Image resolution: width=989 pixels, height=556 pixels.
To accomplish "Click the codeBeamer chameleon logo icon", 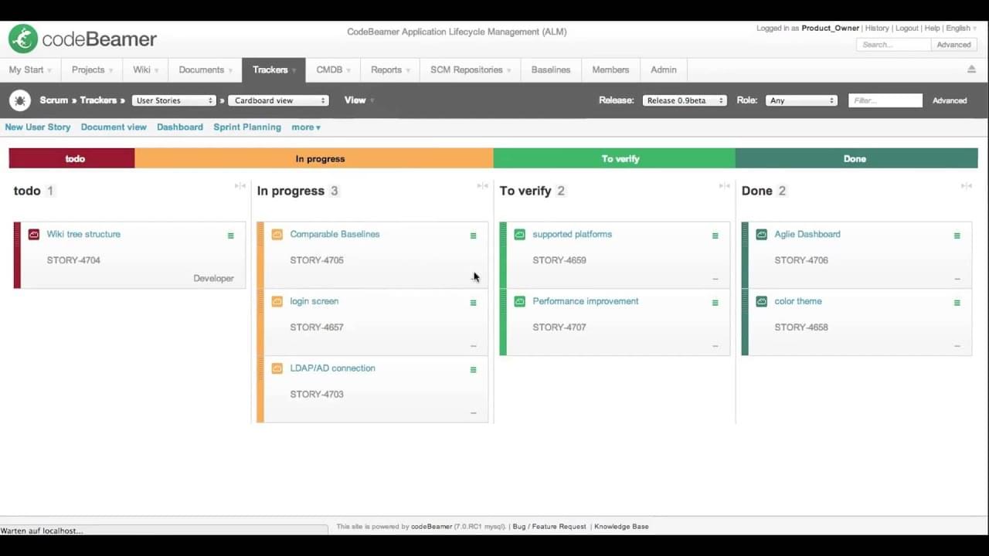I will click(x=23, y=39).
